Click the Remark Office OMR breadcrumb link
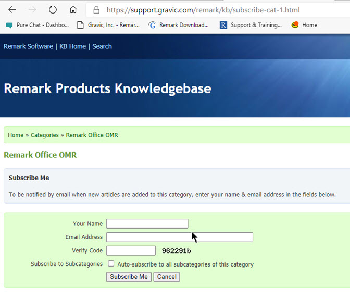Screen dimensions: 350x304 click(x=92, y=135)
